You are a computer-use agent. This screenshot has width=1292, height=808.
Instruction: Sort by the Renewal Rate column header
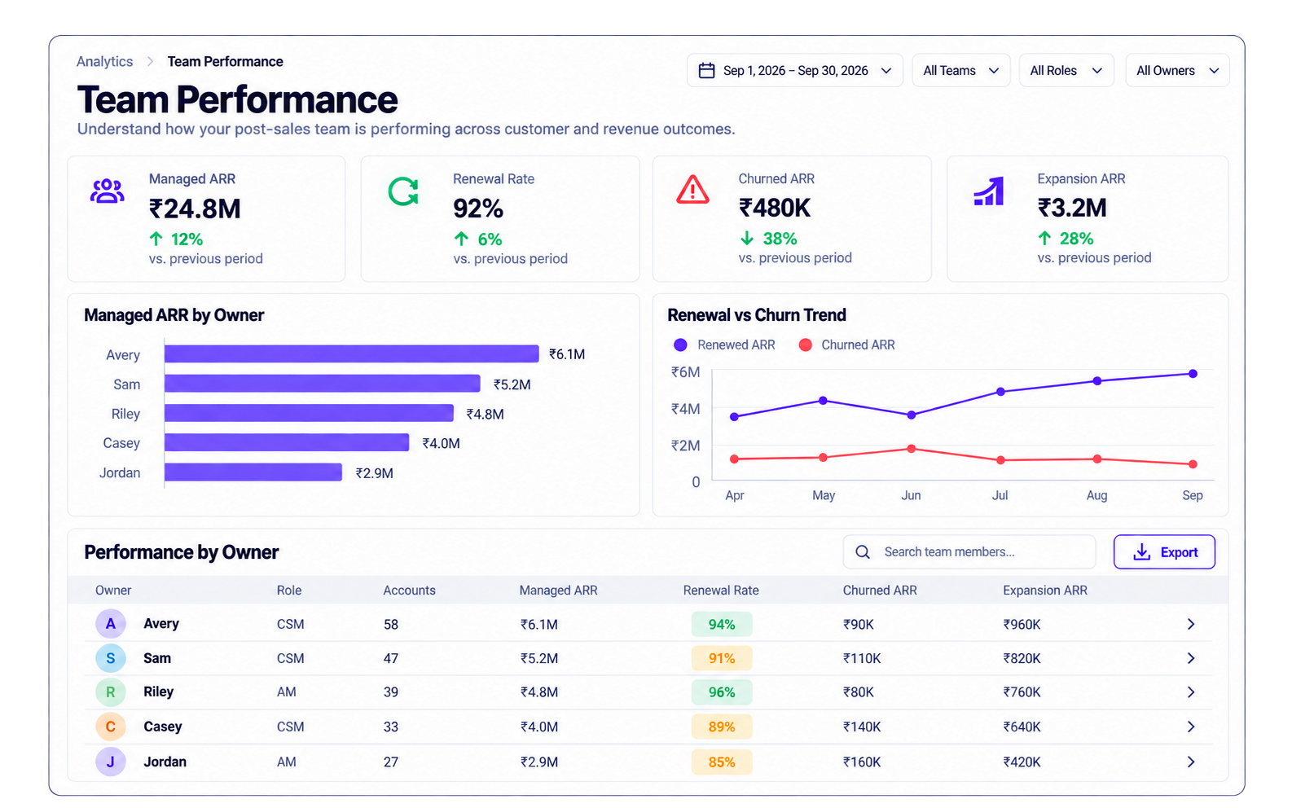click(721, 591)
